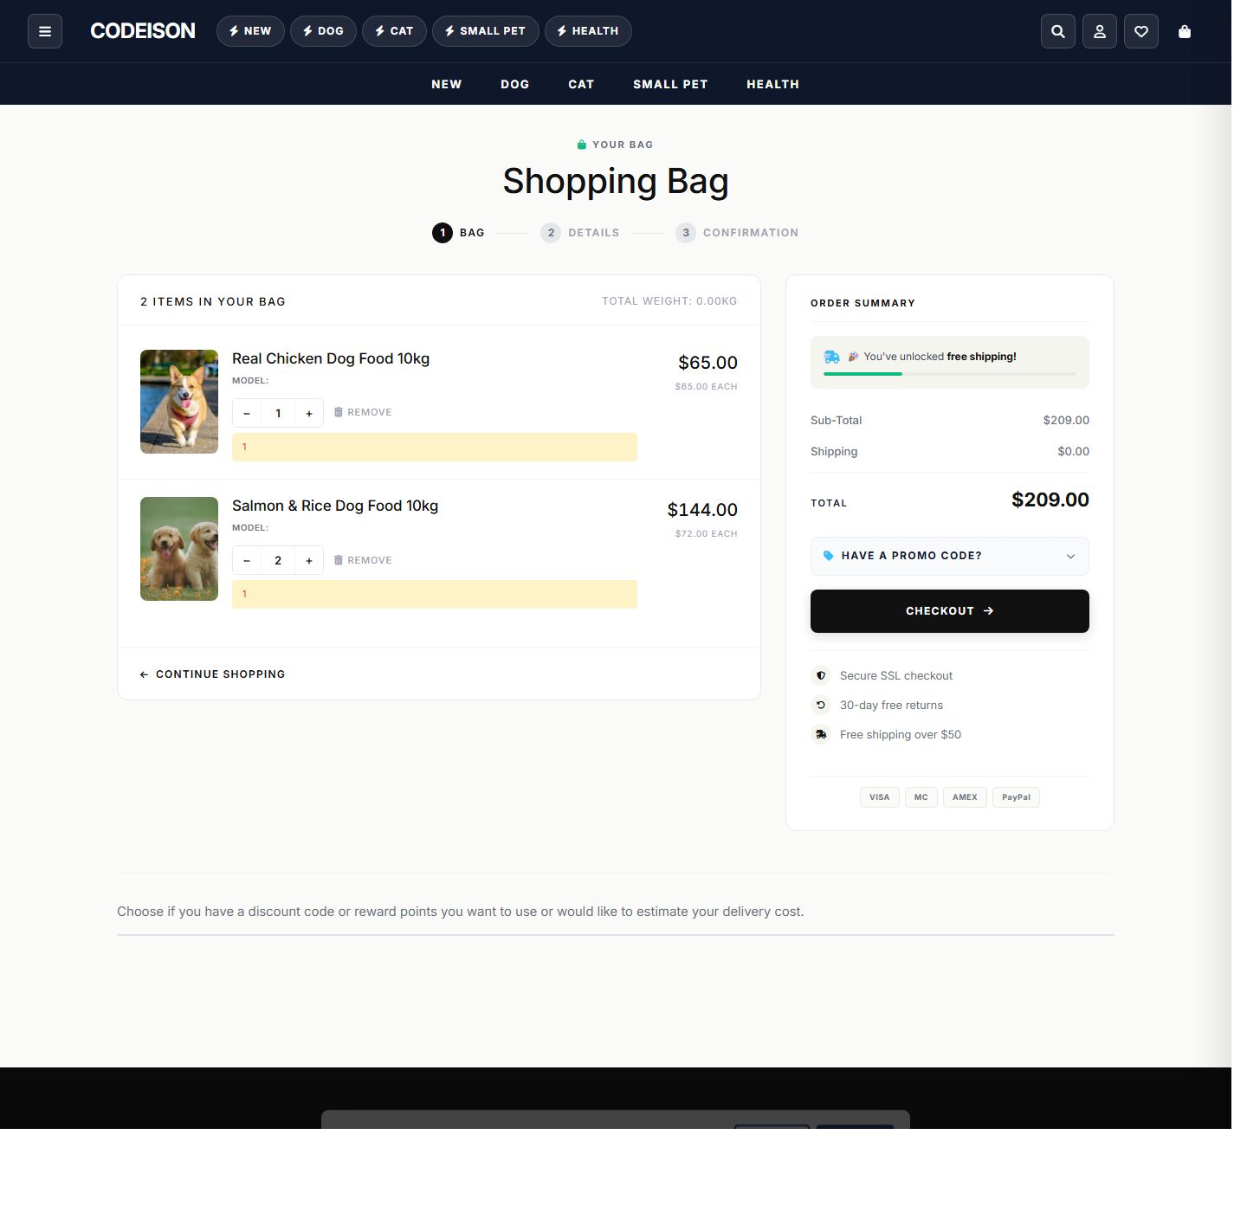Click the yellow notice under Salmon & Rice Dog Food
This screenshot has width=1247, height=1212.
coord(435,594)
